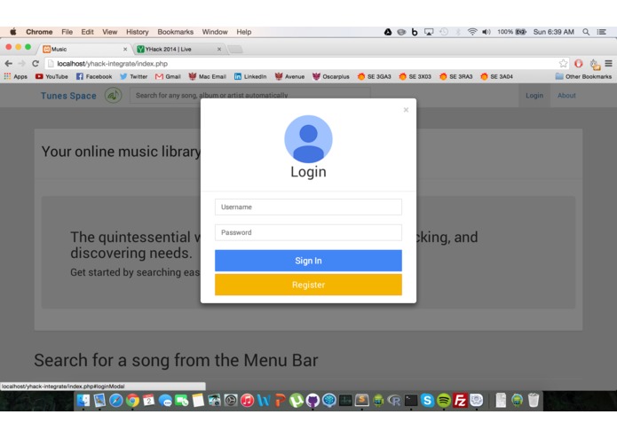
Task: Open the SE 3GA3 bookmark
Action: click(x=375, y=76)
